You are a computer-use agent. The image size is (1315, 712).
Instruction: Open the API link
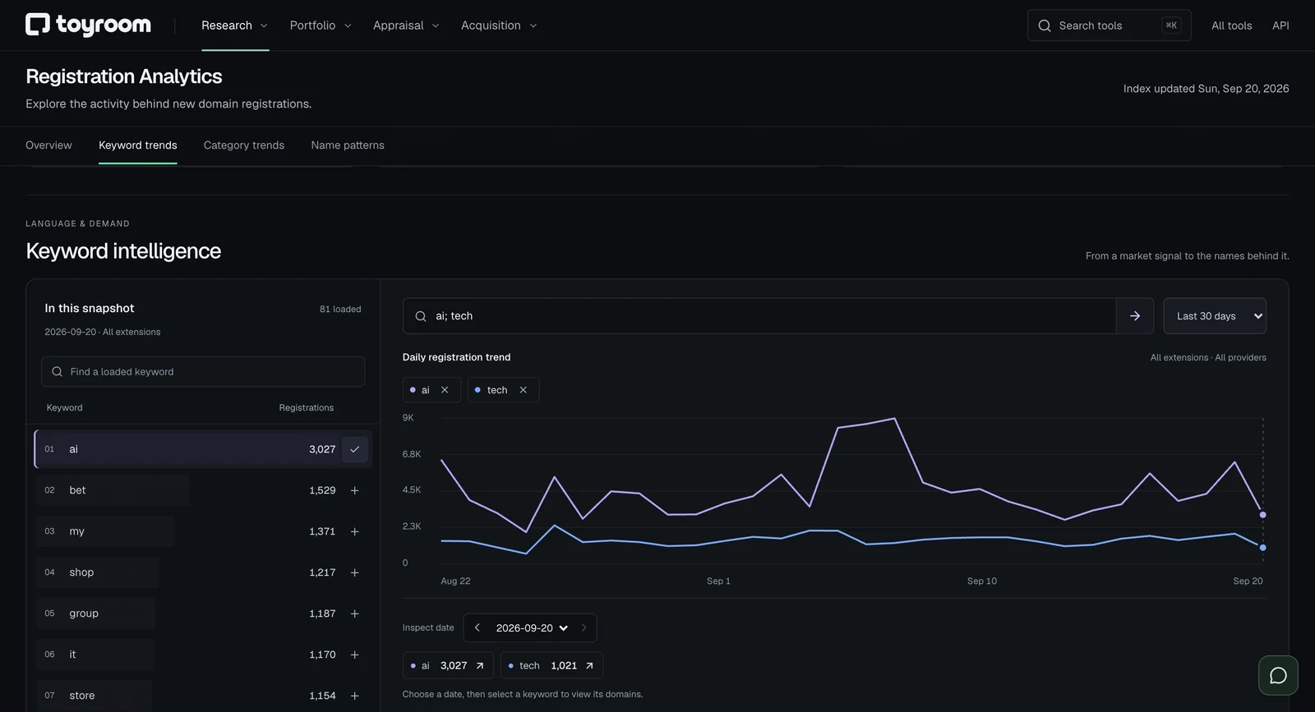1280,25
